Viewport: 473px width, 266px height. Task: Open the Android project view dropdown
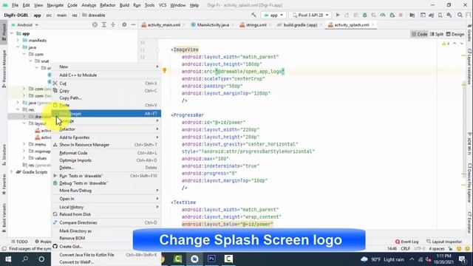click(x=24, y=24)
